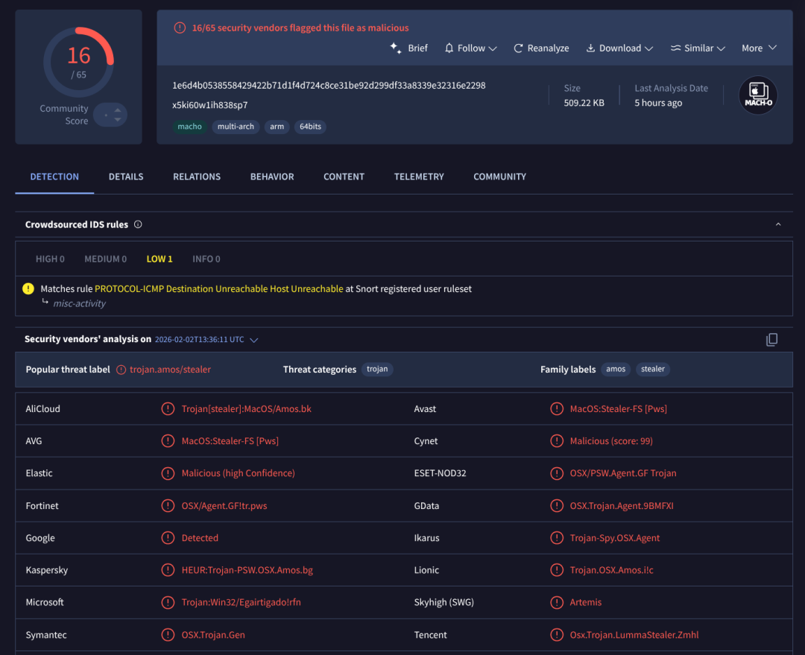Click info icon beside Crowdsourced IDS rules

(138, 224)
